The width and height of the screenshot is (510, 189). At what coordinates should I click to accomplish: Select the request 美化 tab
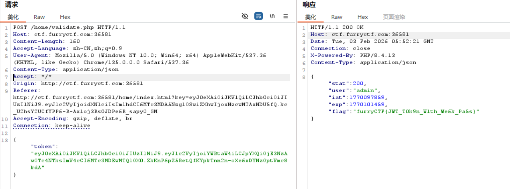tap(13, 17)
